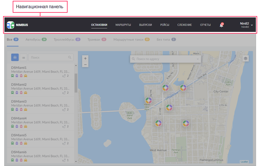Select the Все tab
The width and height of the screenshot is (260, 166).
point(13,40)
